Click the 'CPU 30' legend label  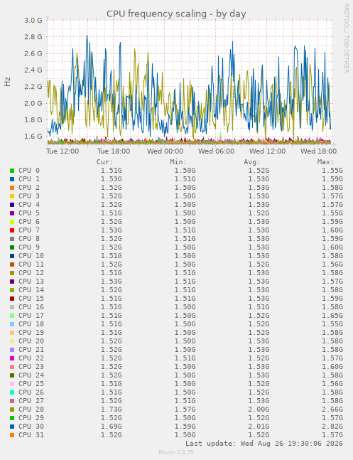point(31,427)
